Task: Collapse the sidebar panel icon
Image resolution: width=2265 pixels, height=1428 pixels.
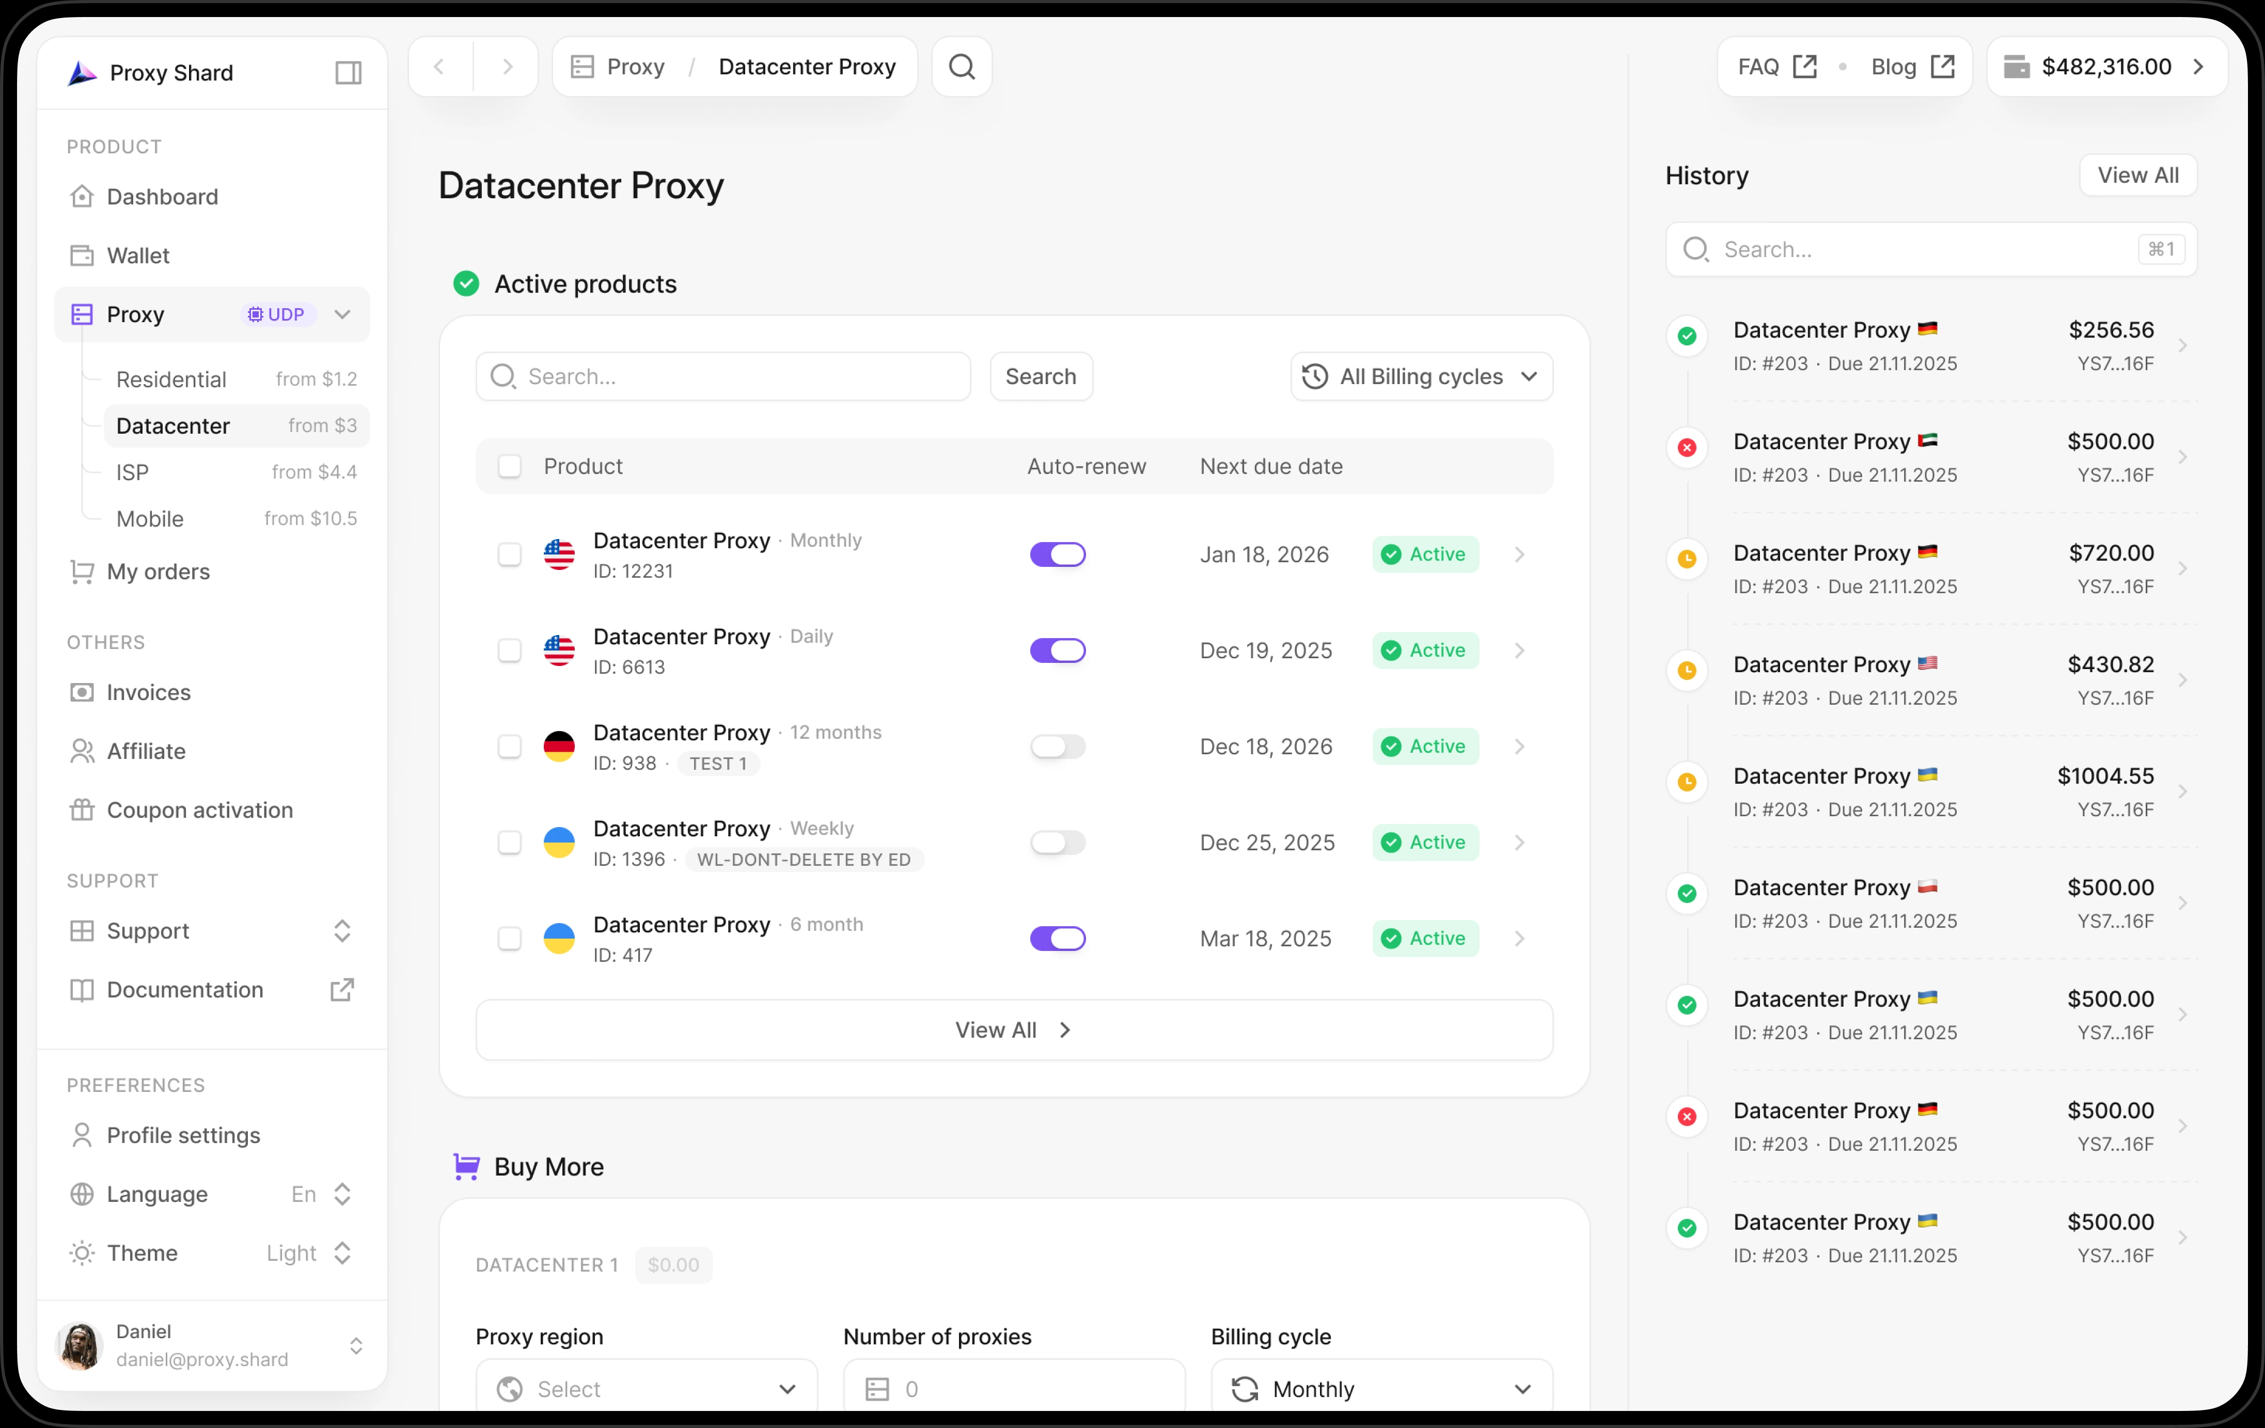Action: pos(348,72)
